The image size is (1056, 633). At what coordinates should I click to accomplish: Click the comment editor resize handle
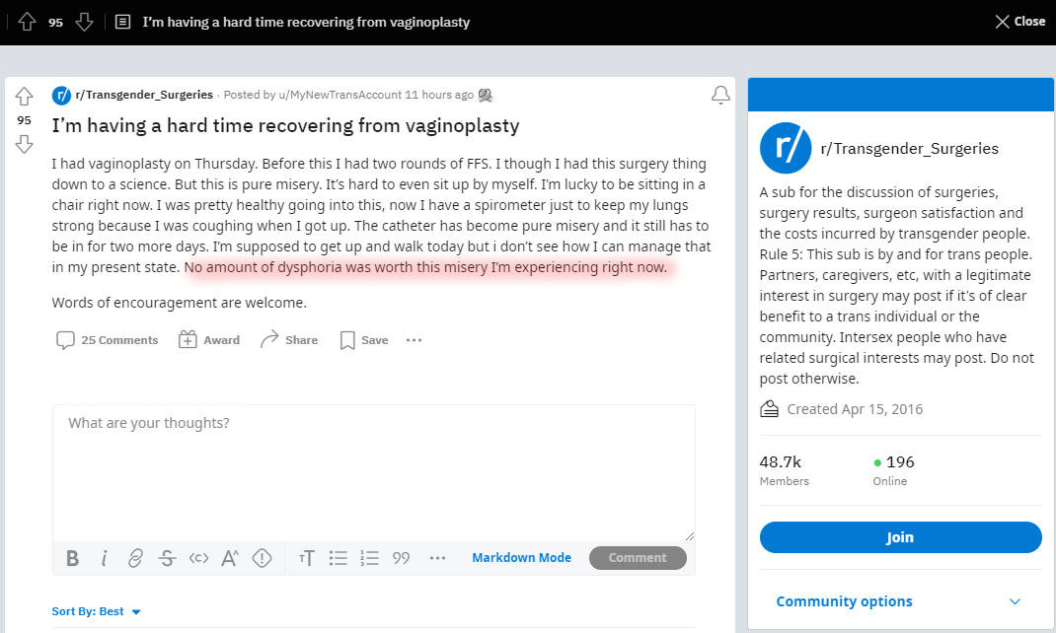(x=689, y=536)
